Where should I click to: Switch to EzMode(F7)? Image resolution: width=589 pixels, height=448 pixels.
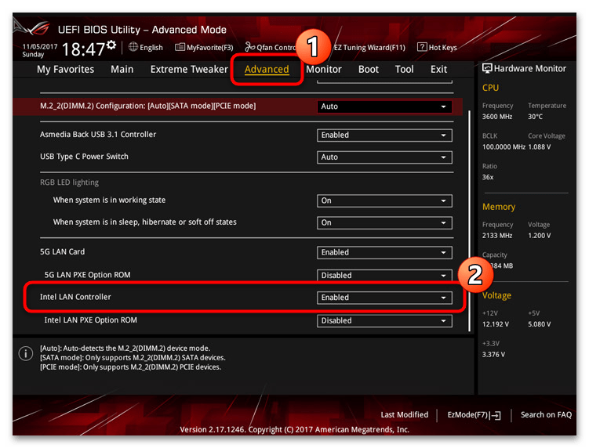click(474, 415)
